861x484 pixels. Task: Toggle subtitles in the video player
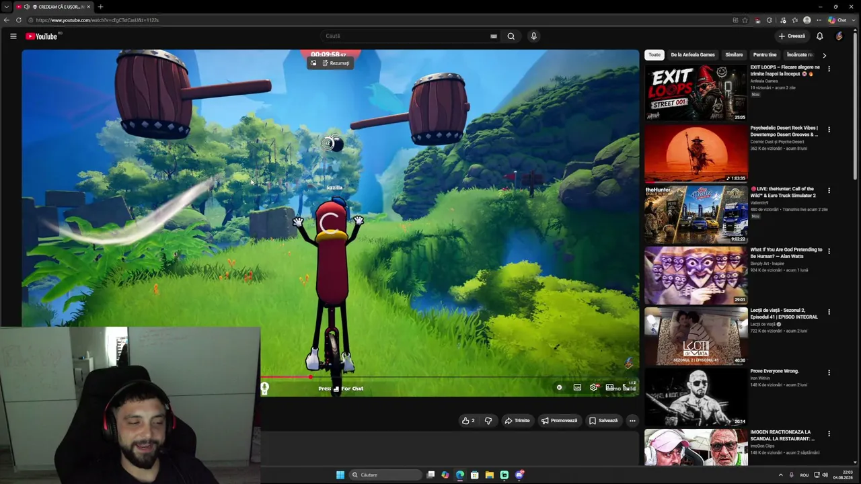(577, 388)
